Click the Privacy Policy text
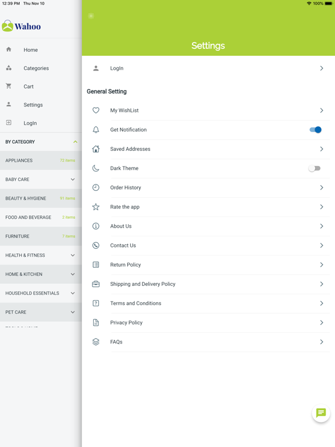The image size is (335, 447). [126, 322]
